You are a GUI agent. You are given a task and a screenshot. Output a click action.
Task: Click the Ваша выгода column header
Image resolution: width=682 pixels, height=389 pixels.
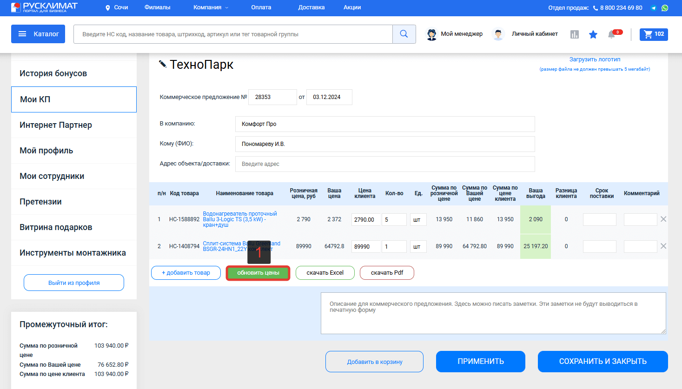(x=536, y=193)
